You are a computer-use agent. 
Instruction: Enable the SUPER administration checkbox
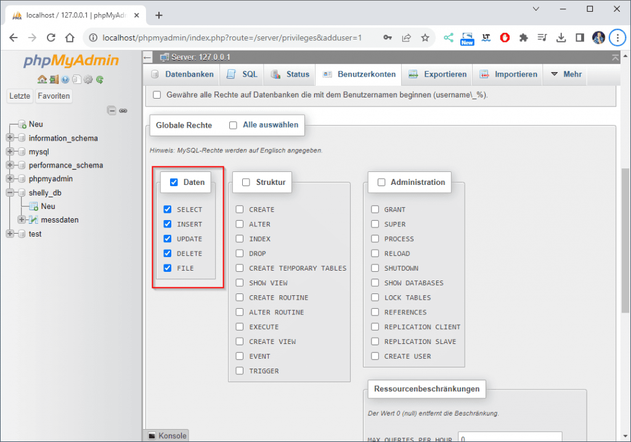click(375, 224)
